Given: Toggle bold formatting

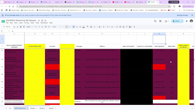Looking at the screenshot, I should (x=74, y=27).
